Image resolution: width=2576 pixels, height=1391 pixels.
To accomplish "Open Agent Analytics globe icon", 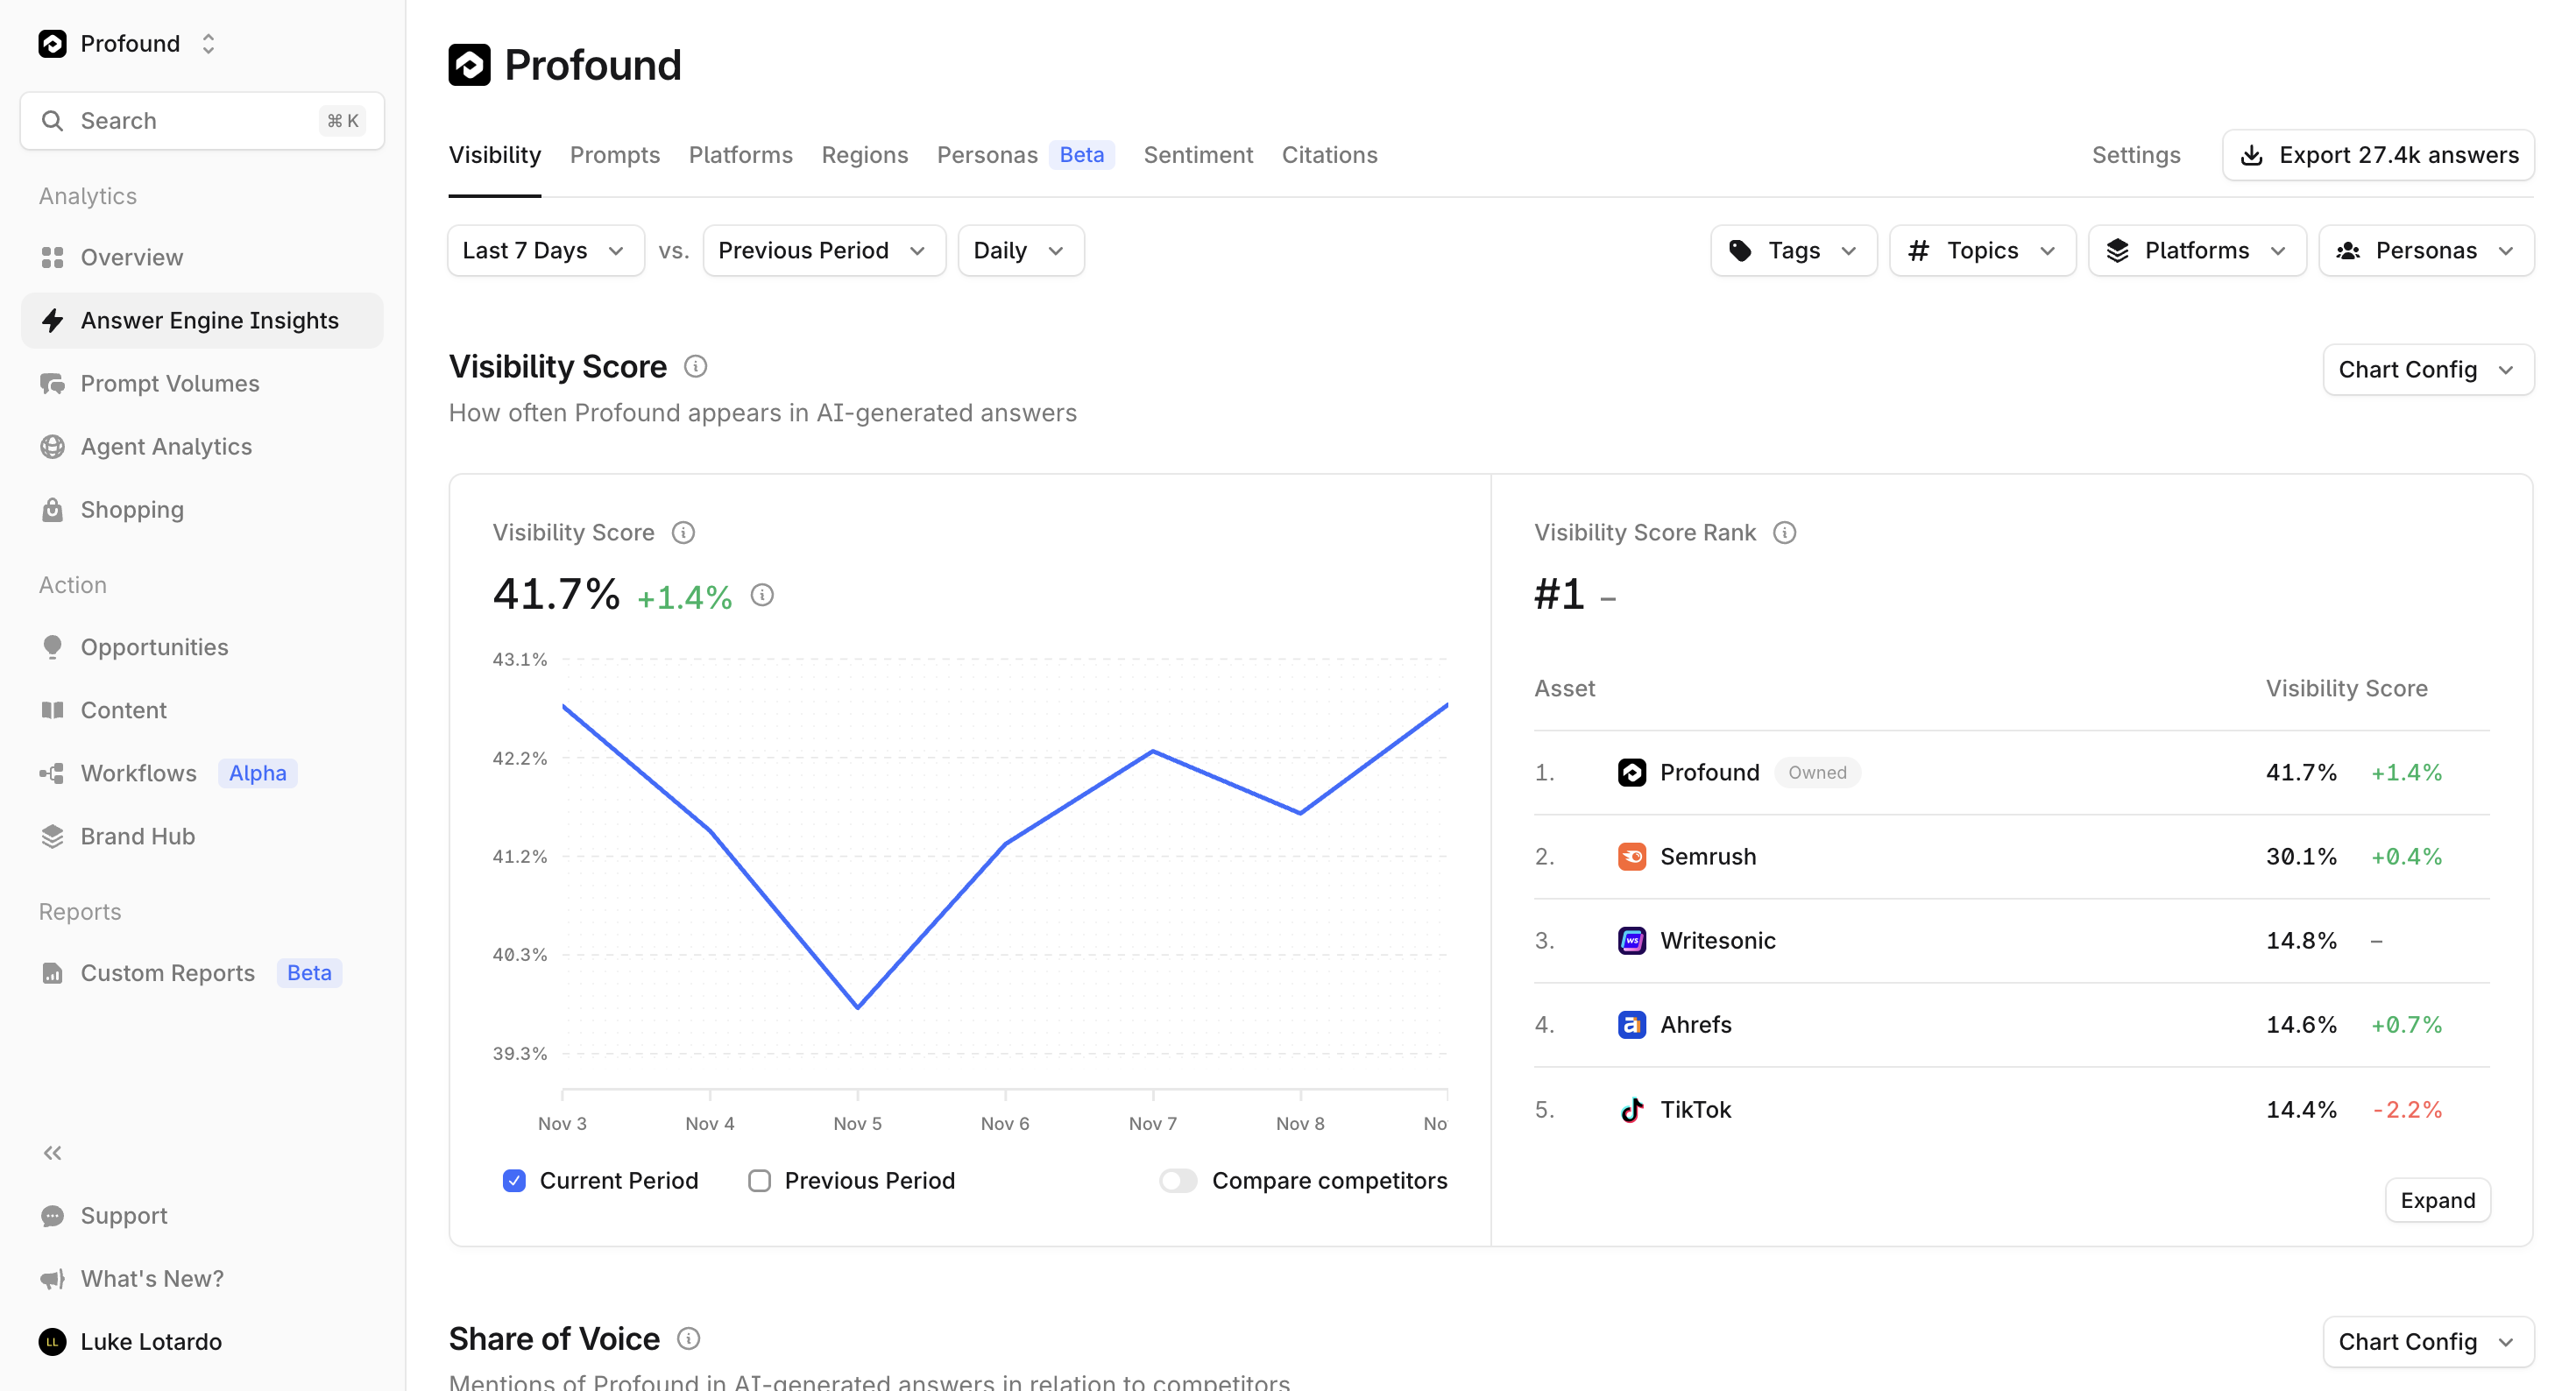I will click(x=52, y=446).
